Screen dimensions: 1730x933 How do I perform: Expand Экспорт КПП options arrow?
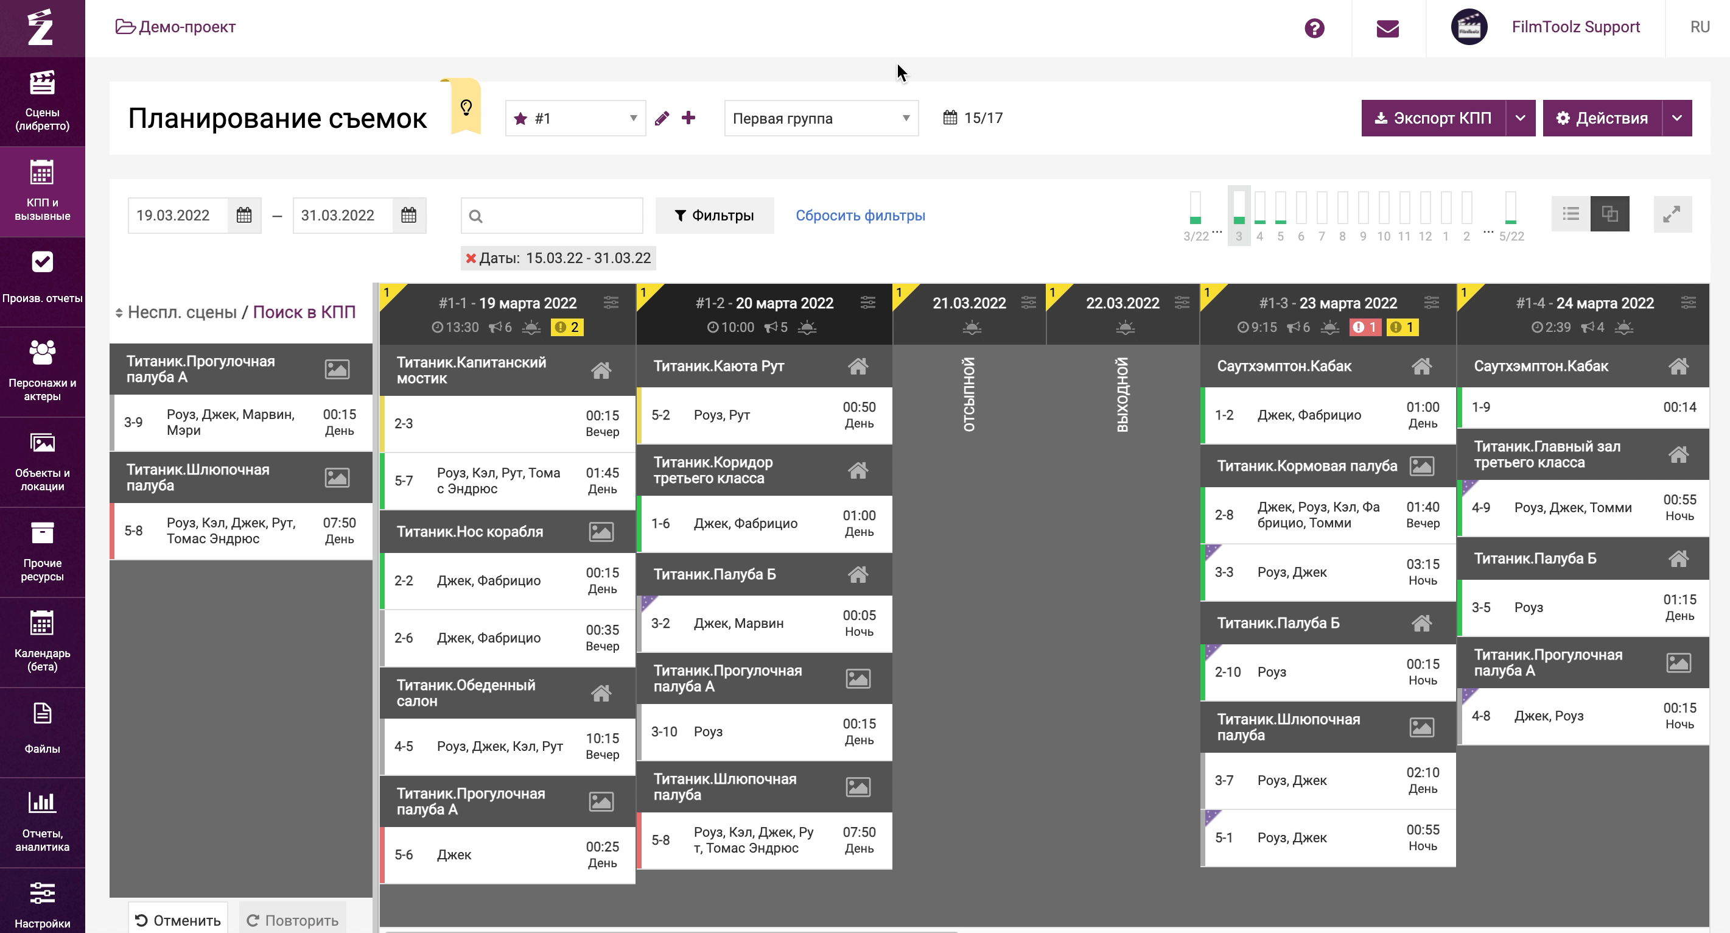(x=1521, y=119)
